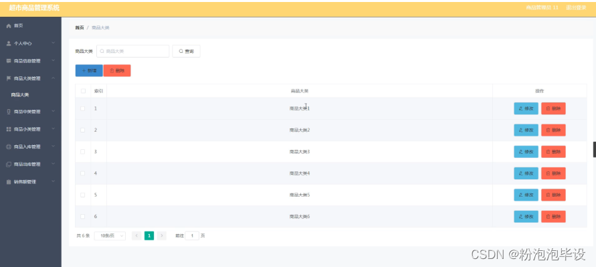Click 修改 for the 商品大类2 row
Viewport: 596px width, 267px height.
pos(526,130)
